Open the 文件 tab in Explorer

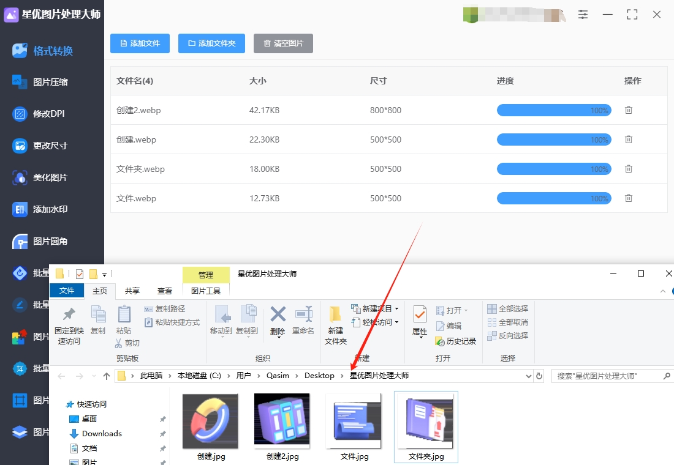tap(67, 291)
